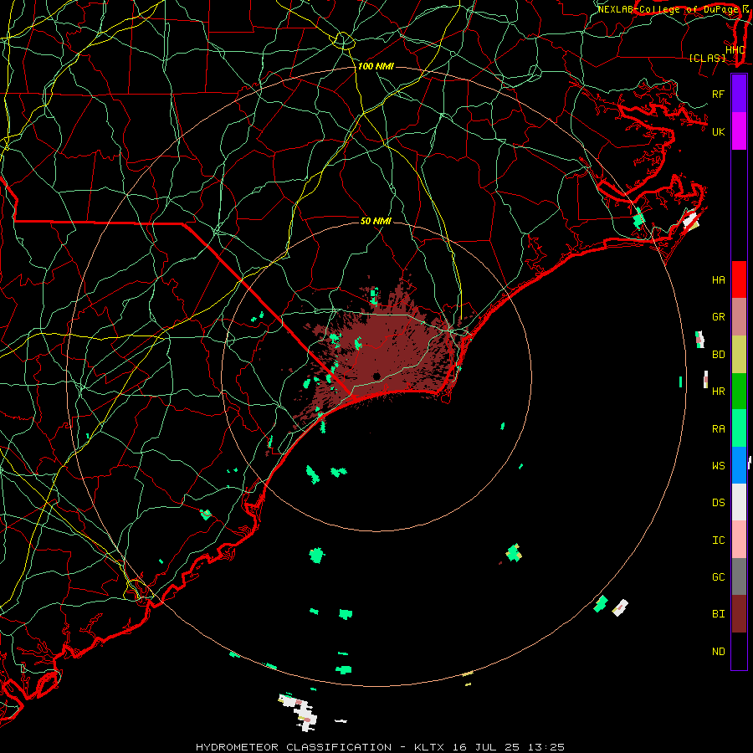Click the BD legend label

[718, 355]
